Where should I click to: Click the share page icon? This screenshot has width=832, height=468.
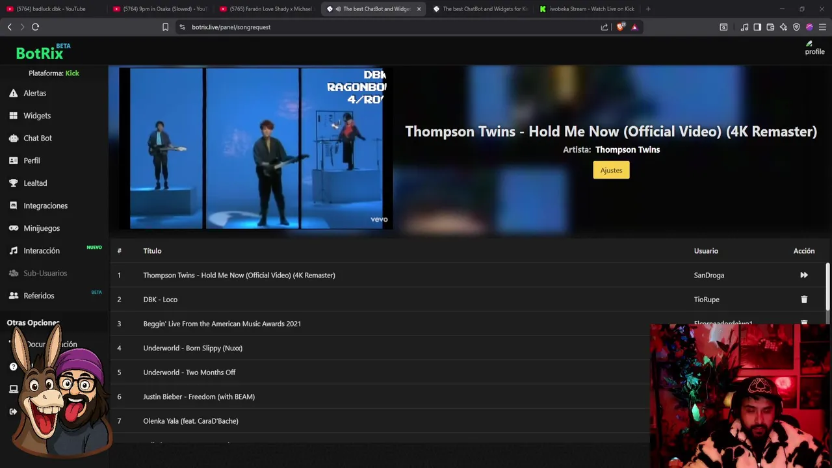pyautogui.click(x=604, y=27)
